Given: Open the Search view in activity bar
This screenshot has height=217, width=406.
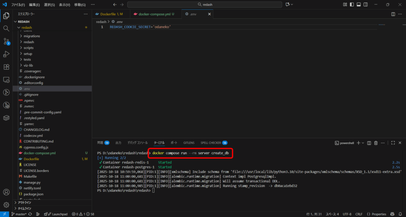Looking at the screenshot, I should point(6,29).
